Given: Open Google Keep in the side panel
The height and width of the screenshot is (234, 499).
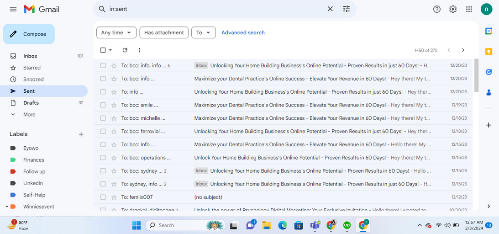Looking at the screenshot, I should (x=488, y=52).
